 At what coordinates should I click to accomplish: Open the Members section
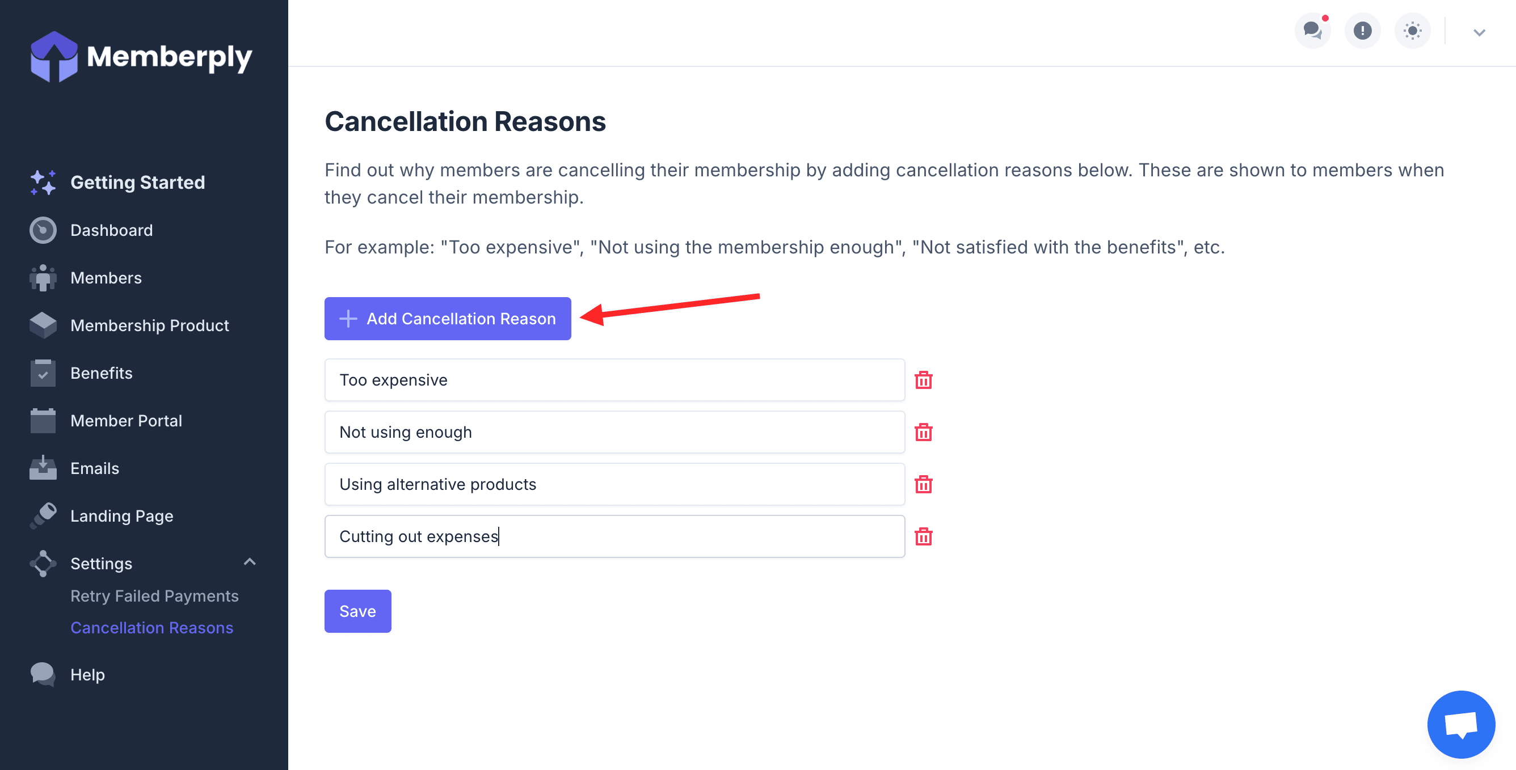coord(106,278)
